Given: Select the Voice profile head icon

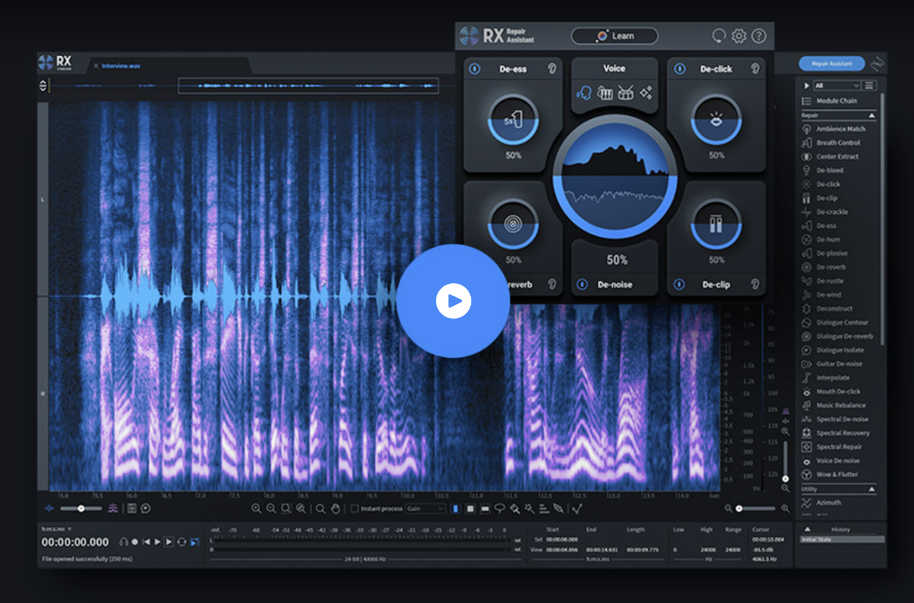Looking at the screenshot, I should coord(584,93).
